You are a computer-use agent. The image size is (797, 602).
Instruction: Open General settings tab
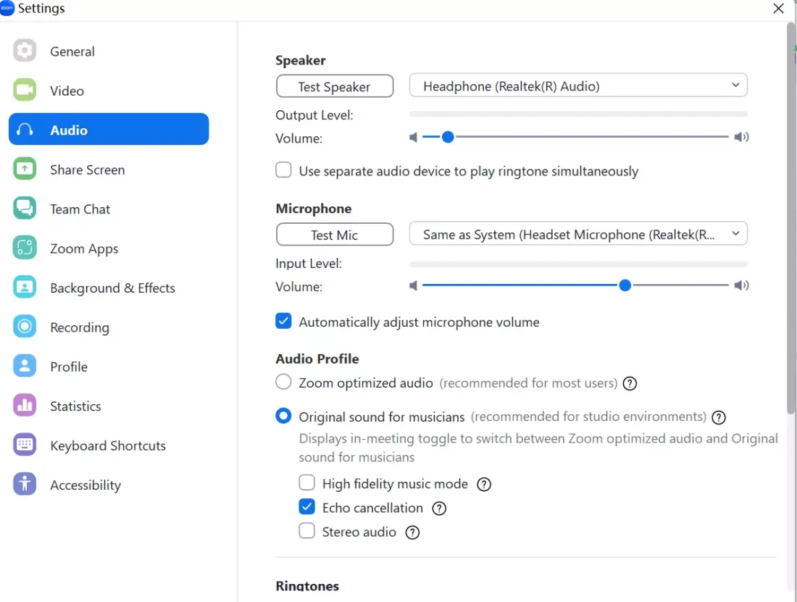109,51
